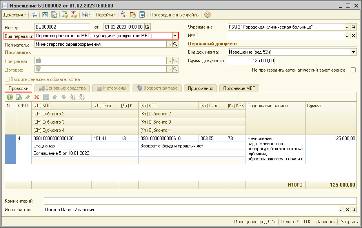Open the Дт/Кт postings report icon
Screen dimensions: 362x228
click(124, 15)
